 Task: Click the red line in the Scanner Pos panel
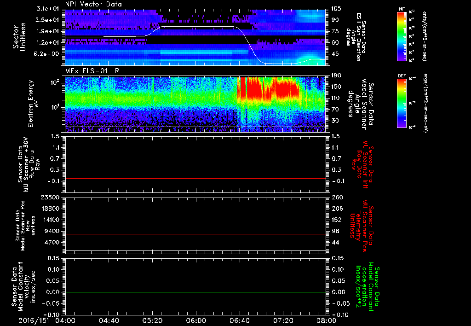(195, 234)
